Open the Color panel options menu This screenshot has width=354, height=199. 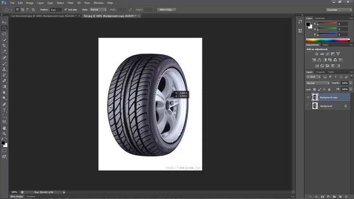click(x=351, y=18)
